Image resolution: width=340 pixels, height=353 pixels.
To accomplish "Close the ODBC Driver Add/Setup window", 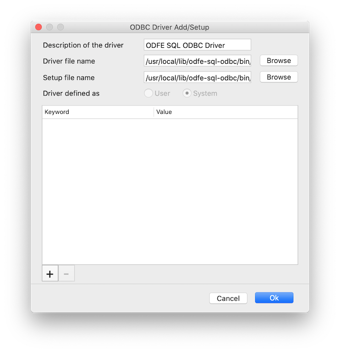I will click(x=38, y=27).
